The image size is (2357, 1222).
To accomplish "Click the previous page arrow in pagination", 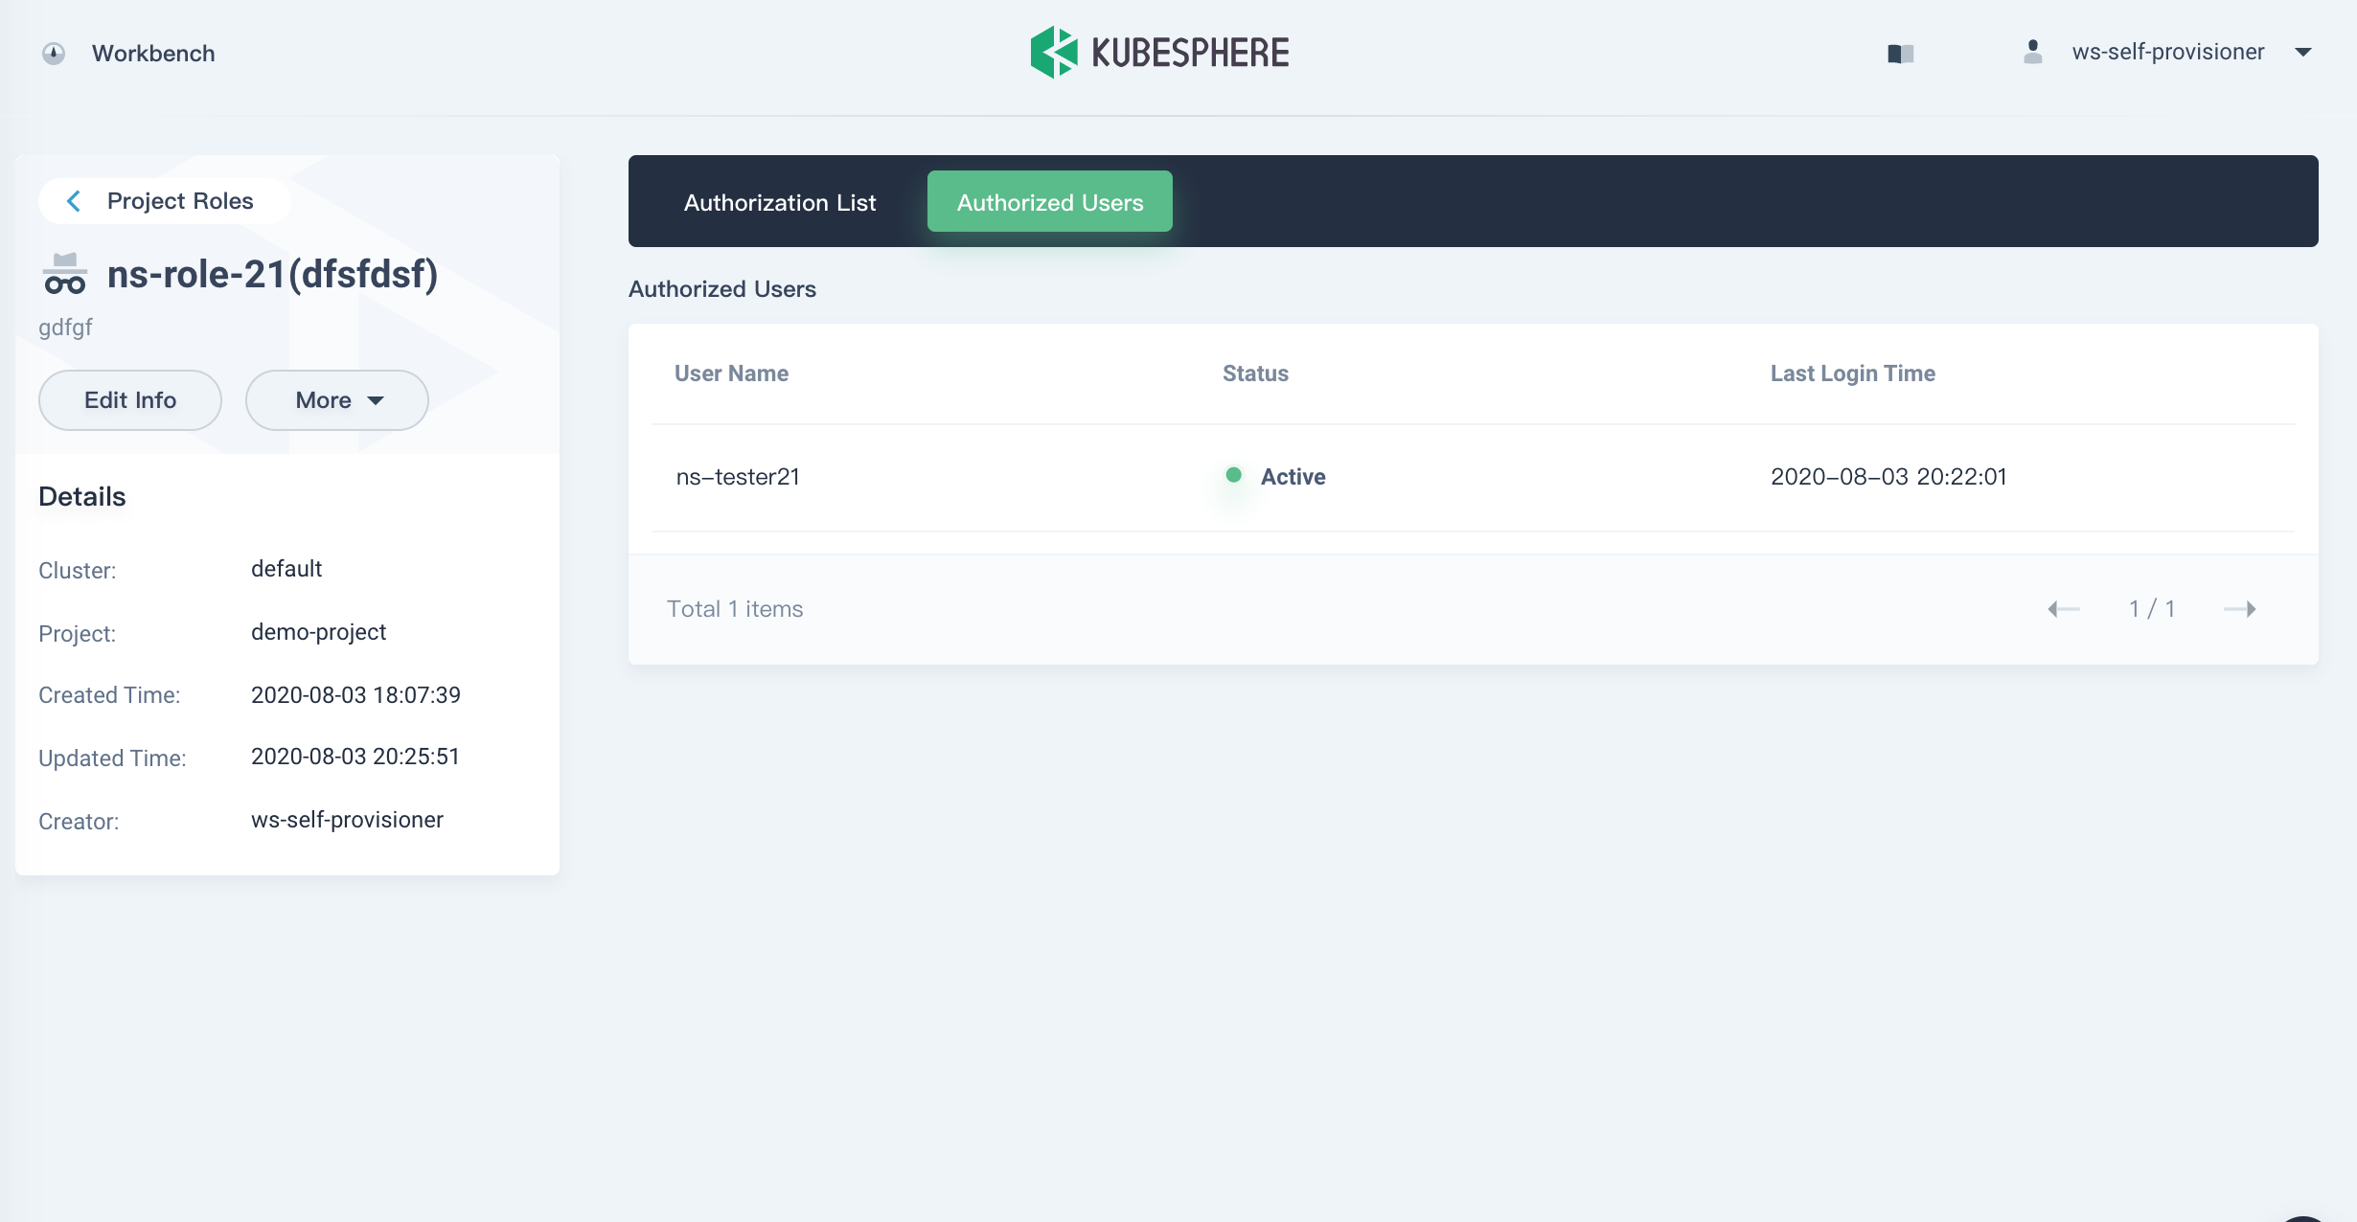I will tap(2065, 608).
